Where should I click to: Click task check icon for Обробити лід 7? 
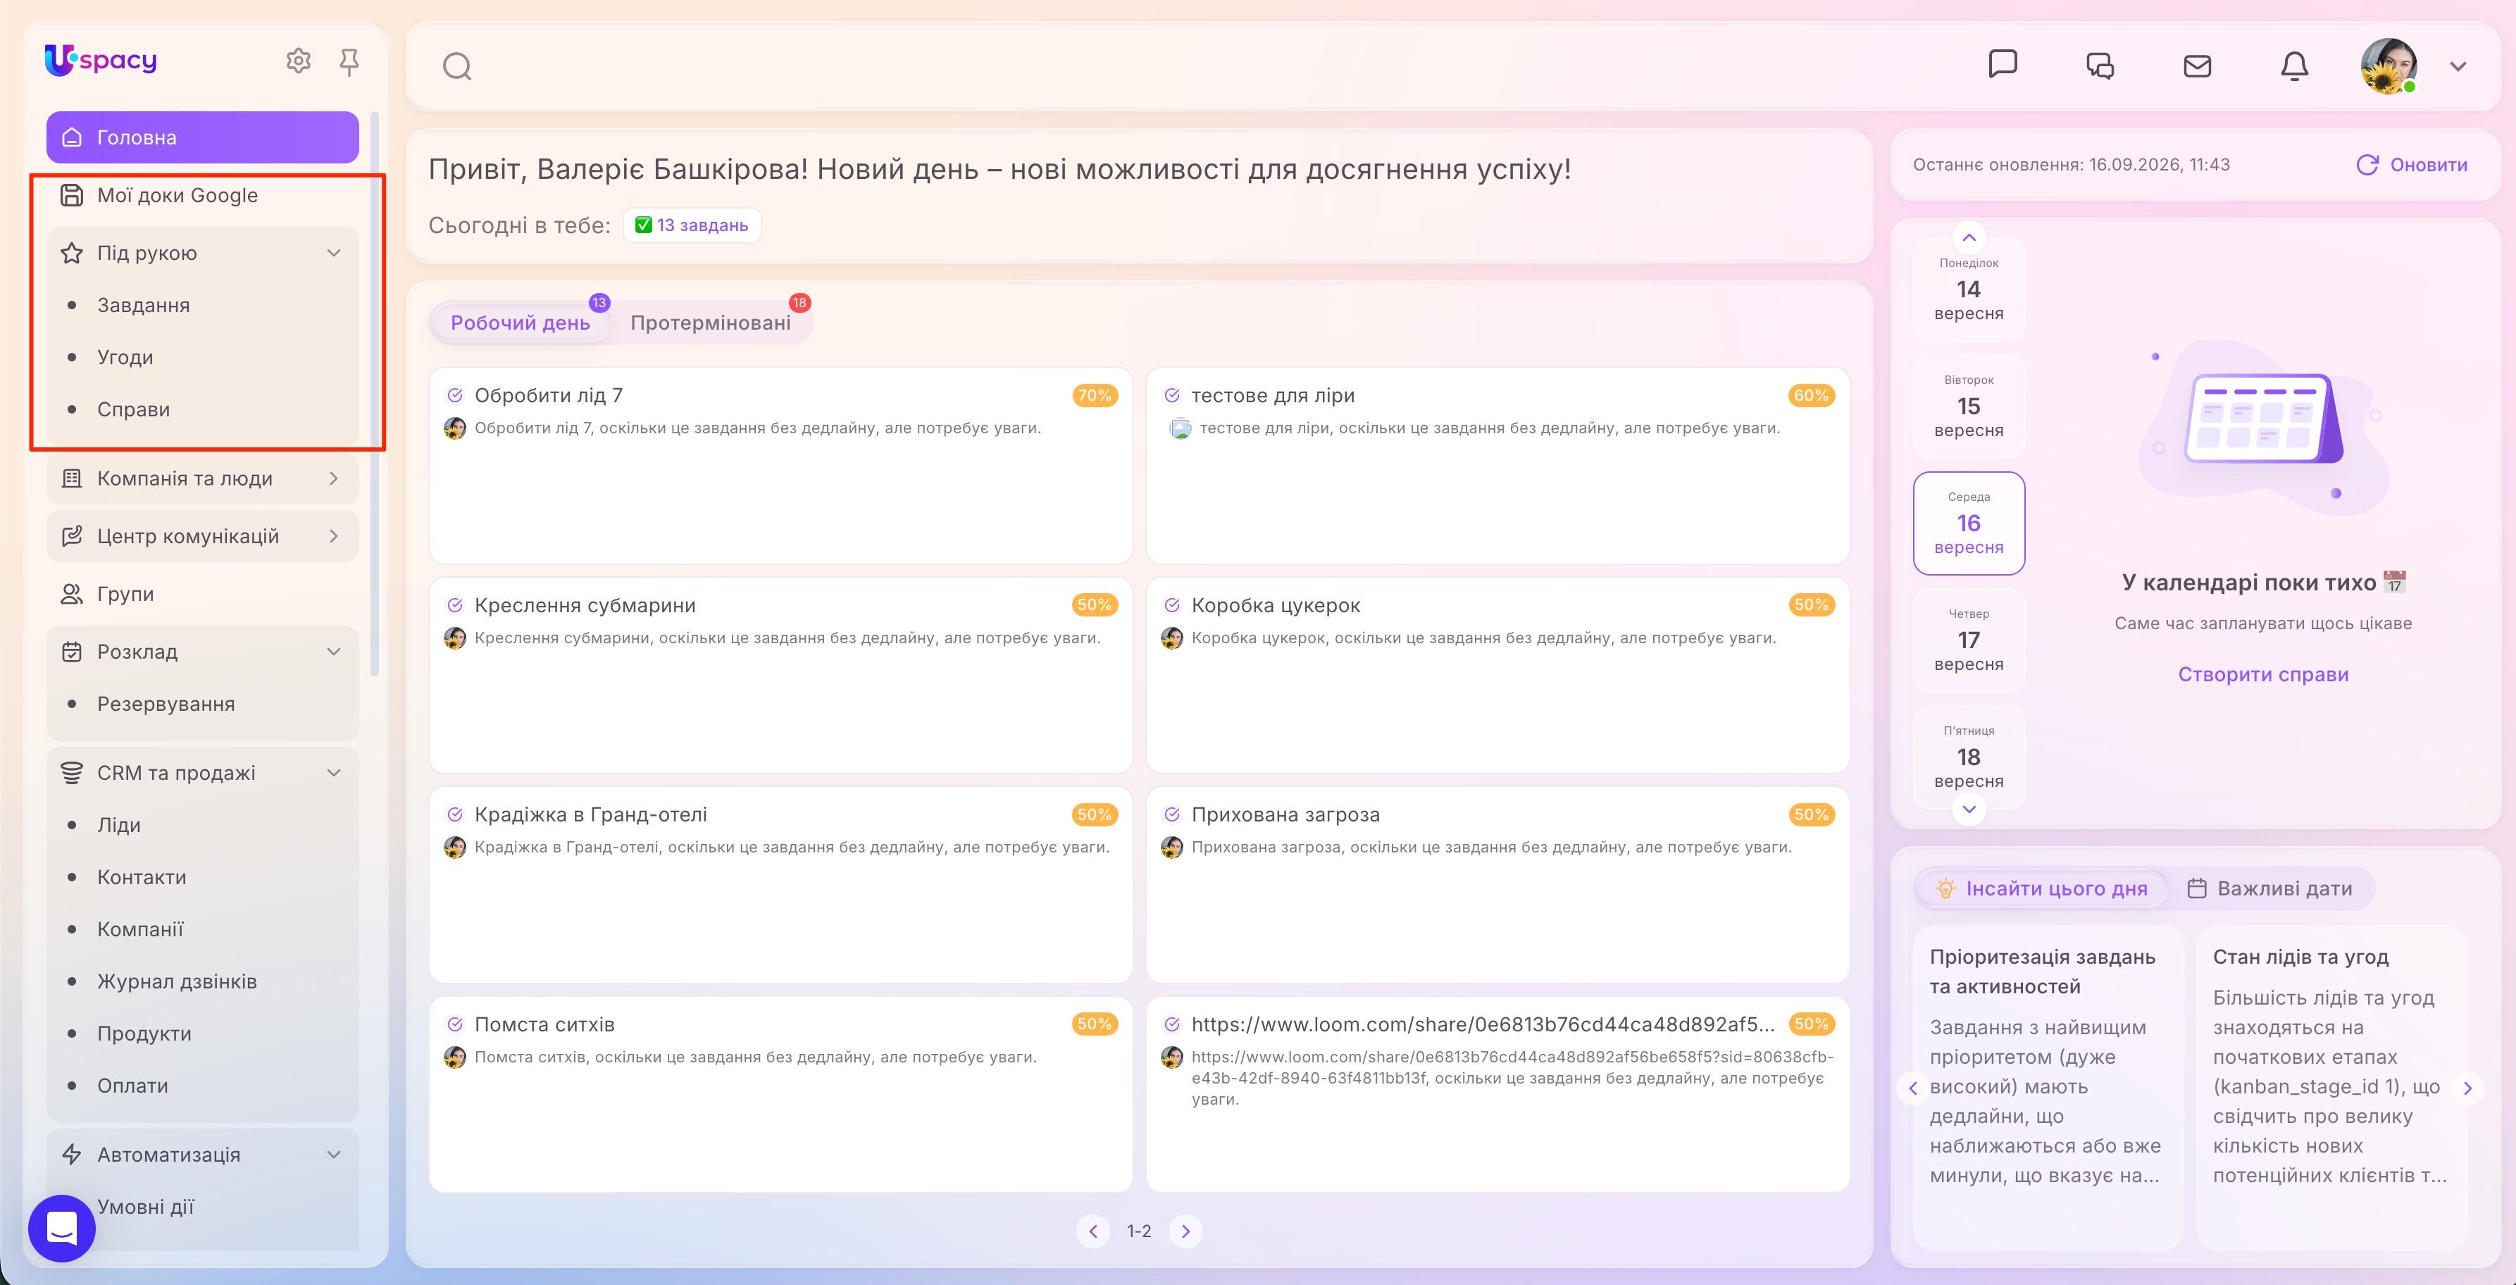[455, 396]
